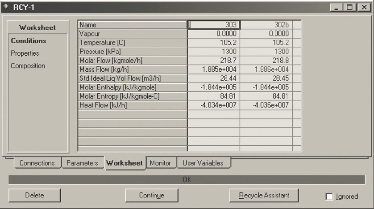Viewport: 374px width, 209px height.
Task: Switch to the Connections tab
Action: coord(37,163)
